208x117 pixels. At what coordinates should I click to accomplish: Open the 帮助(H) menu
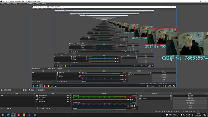44,4
